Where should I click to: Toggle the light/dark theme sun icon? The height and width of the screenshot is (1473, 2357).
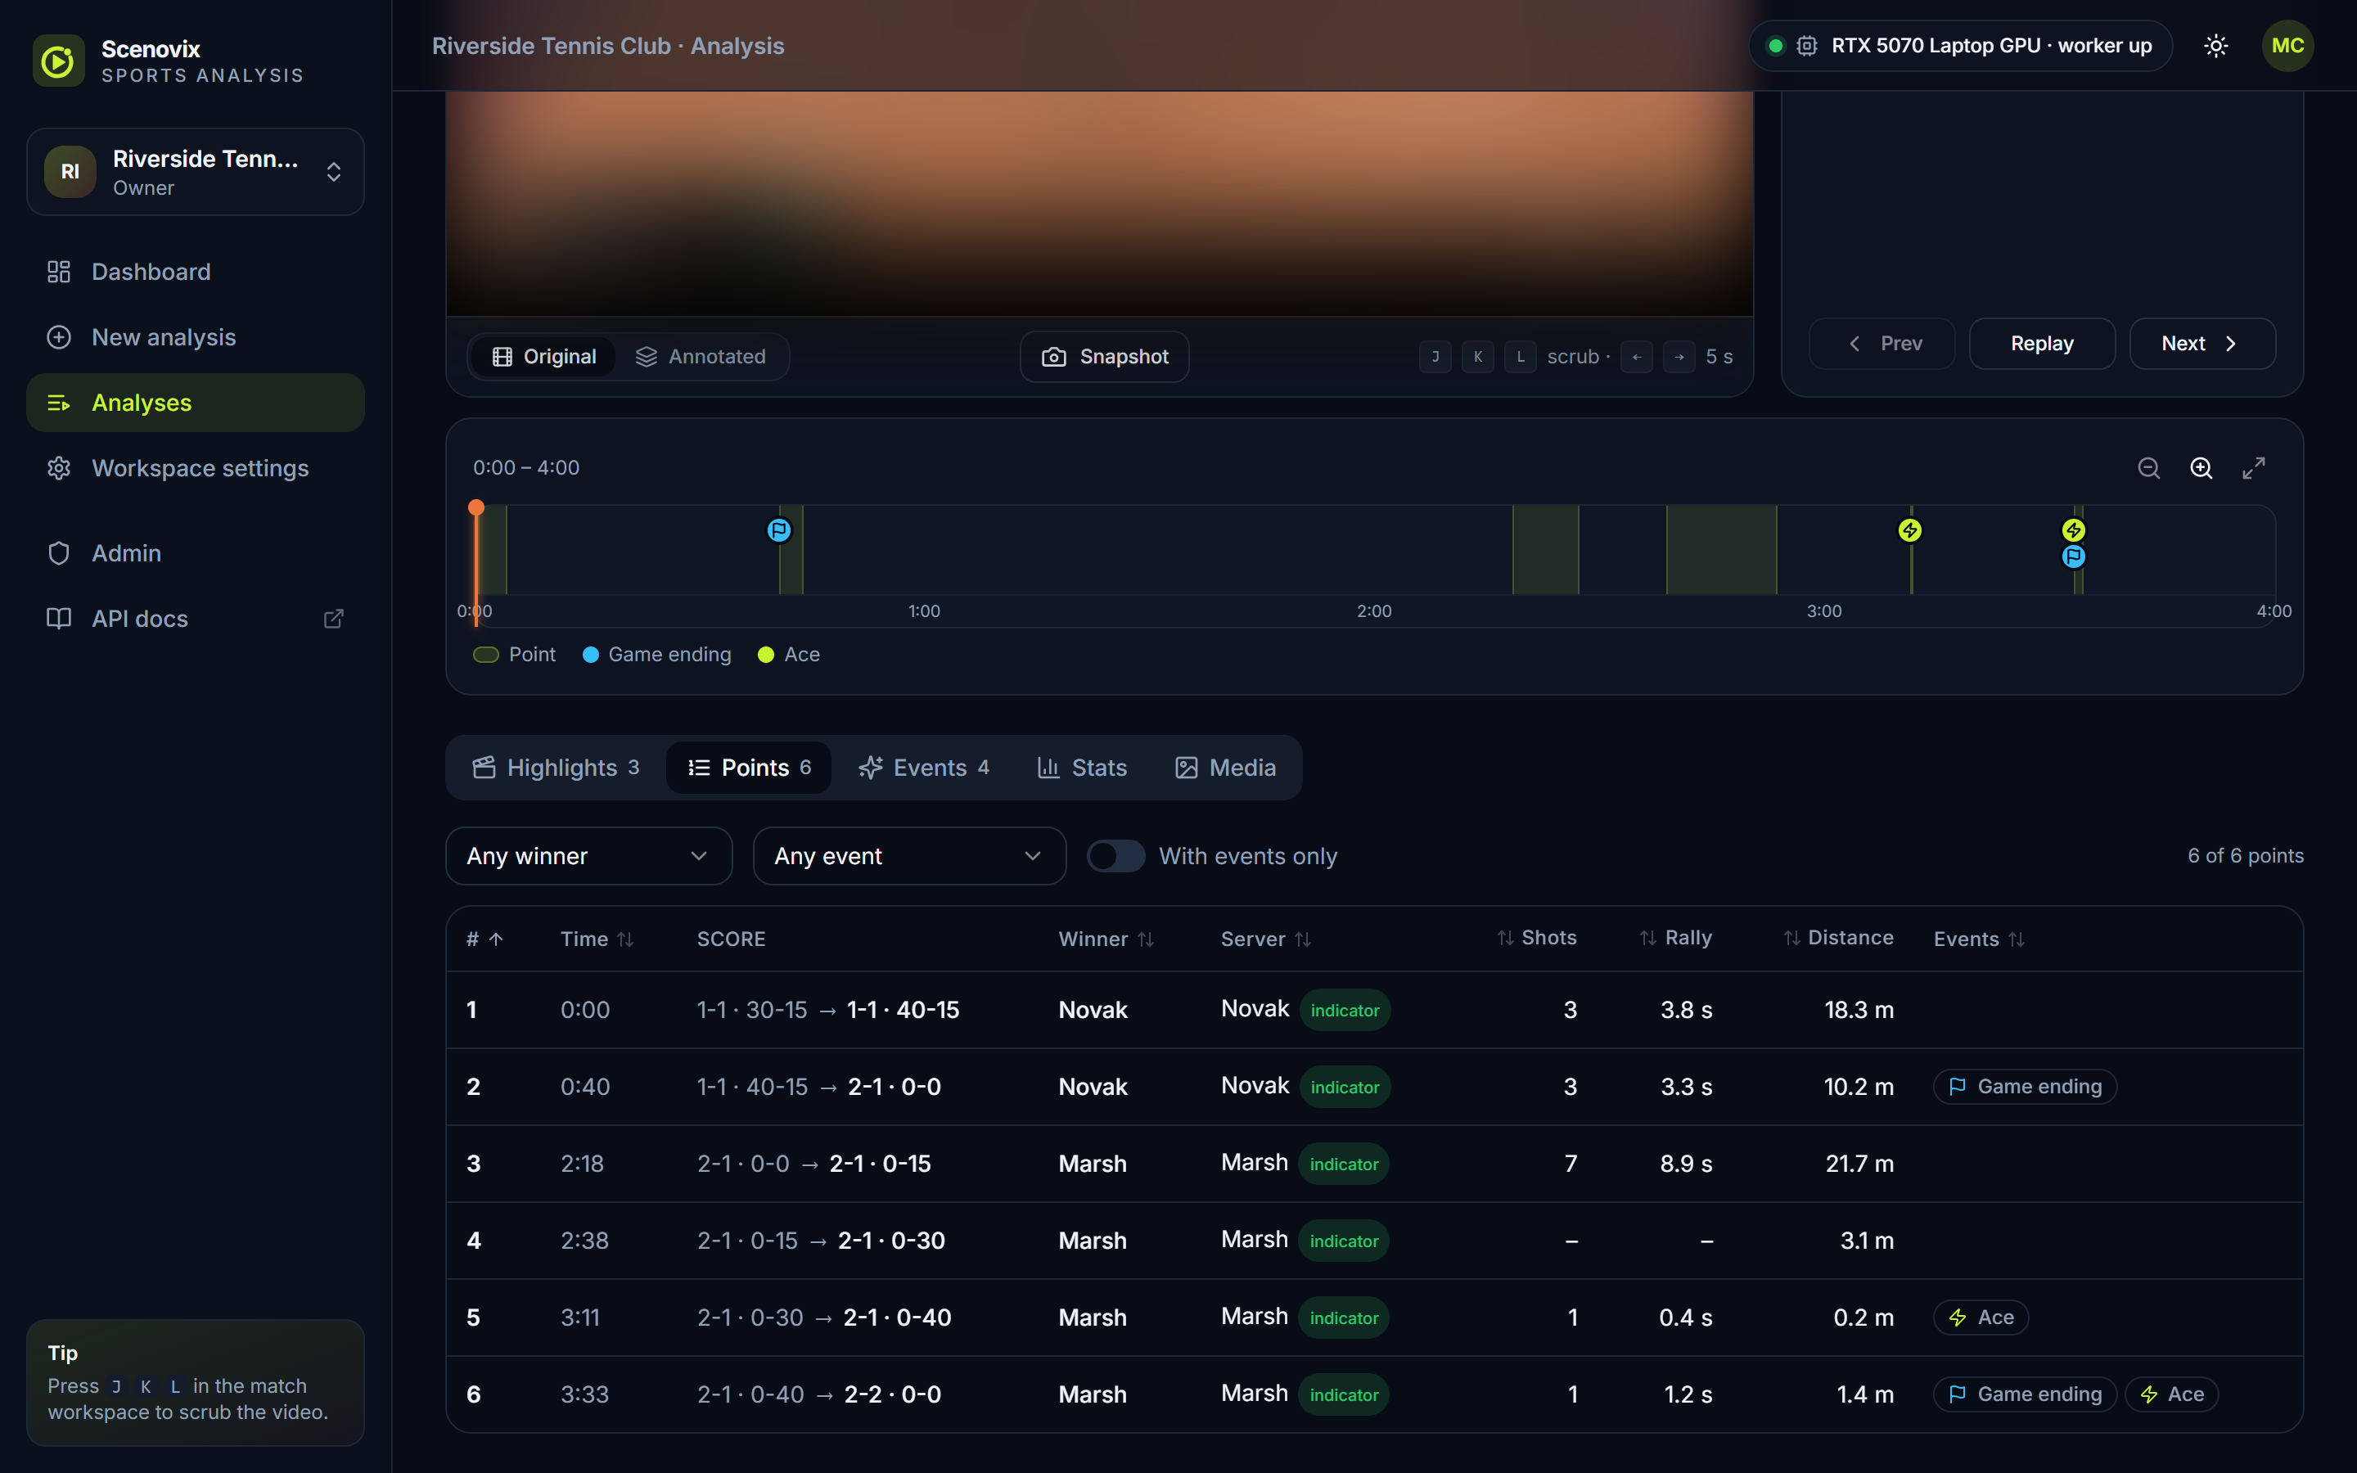click(2215, 46)
